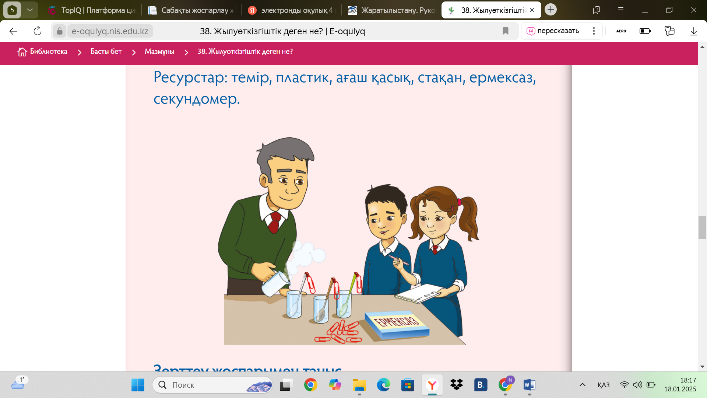707x398 pixels.
Task: Expand hidden system tray icons
Action: 582,385
